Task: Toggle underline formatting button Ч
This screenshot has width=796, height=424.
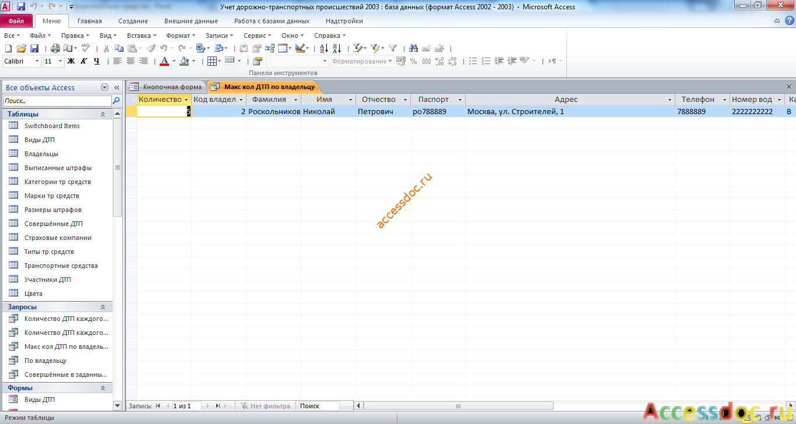Action: pos(97,61)
